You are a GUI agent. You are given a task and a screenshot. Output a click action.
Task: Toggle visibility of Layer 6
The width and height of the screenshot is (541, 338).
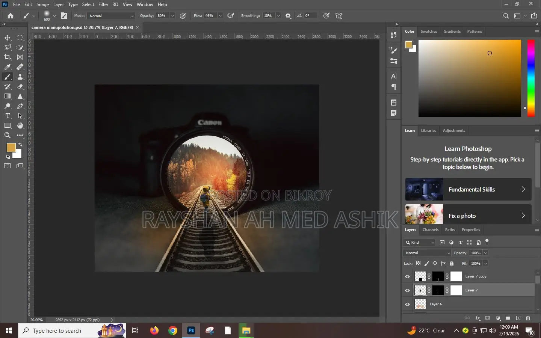(408, 304)
